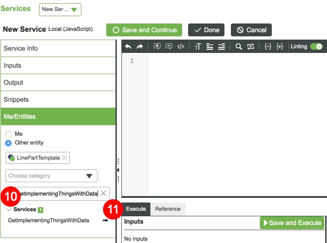This screenshot has width=327, height=243.
Task: Click the redo arrow in editor toolbar
Action: tap(140, 46)
